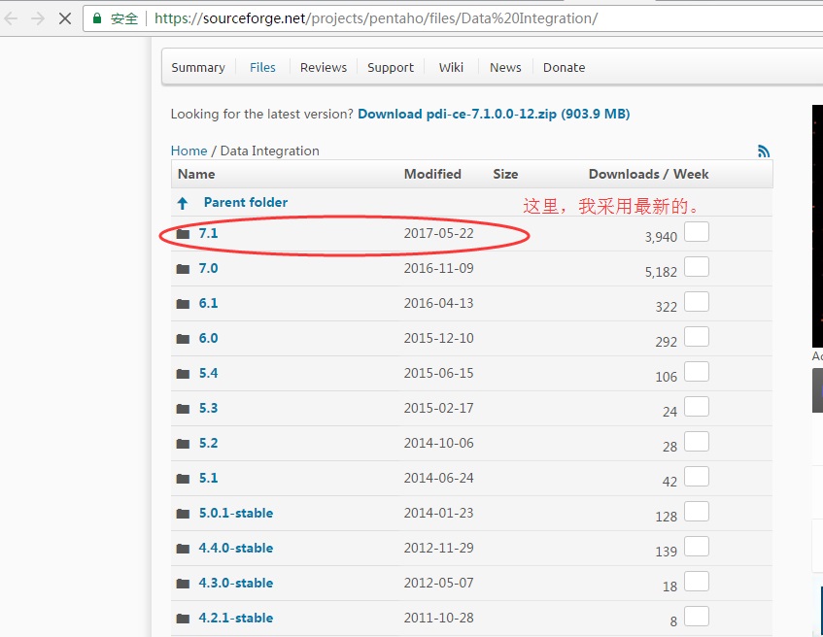Open the Parent folder link
The image size is (823, 637).
(246, 203)
